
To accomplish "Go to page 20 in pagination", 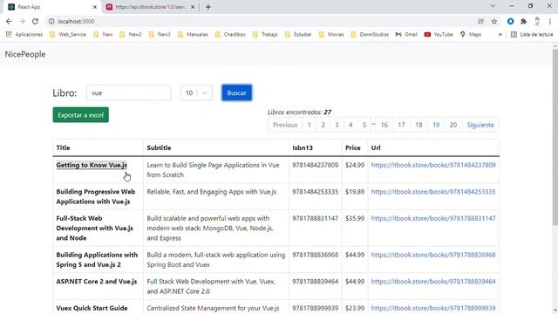I will point(453,125).
